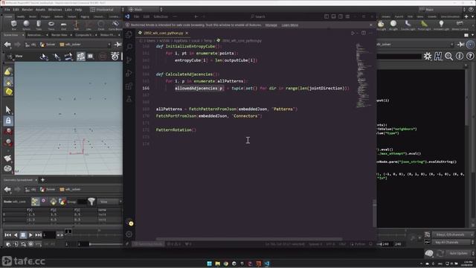
Task: Click Manage in restricted mode banner
Action: (271, 25)
